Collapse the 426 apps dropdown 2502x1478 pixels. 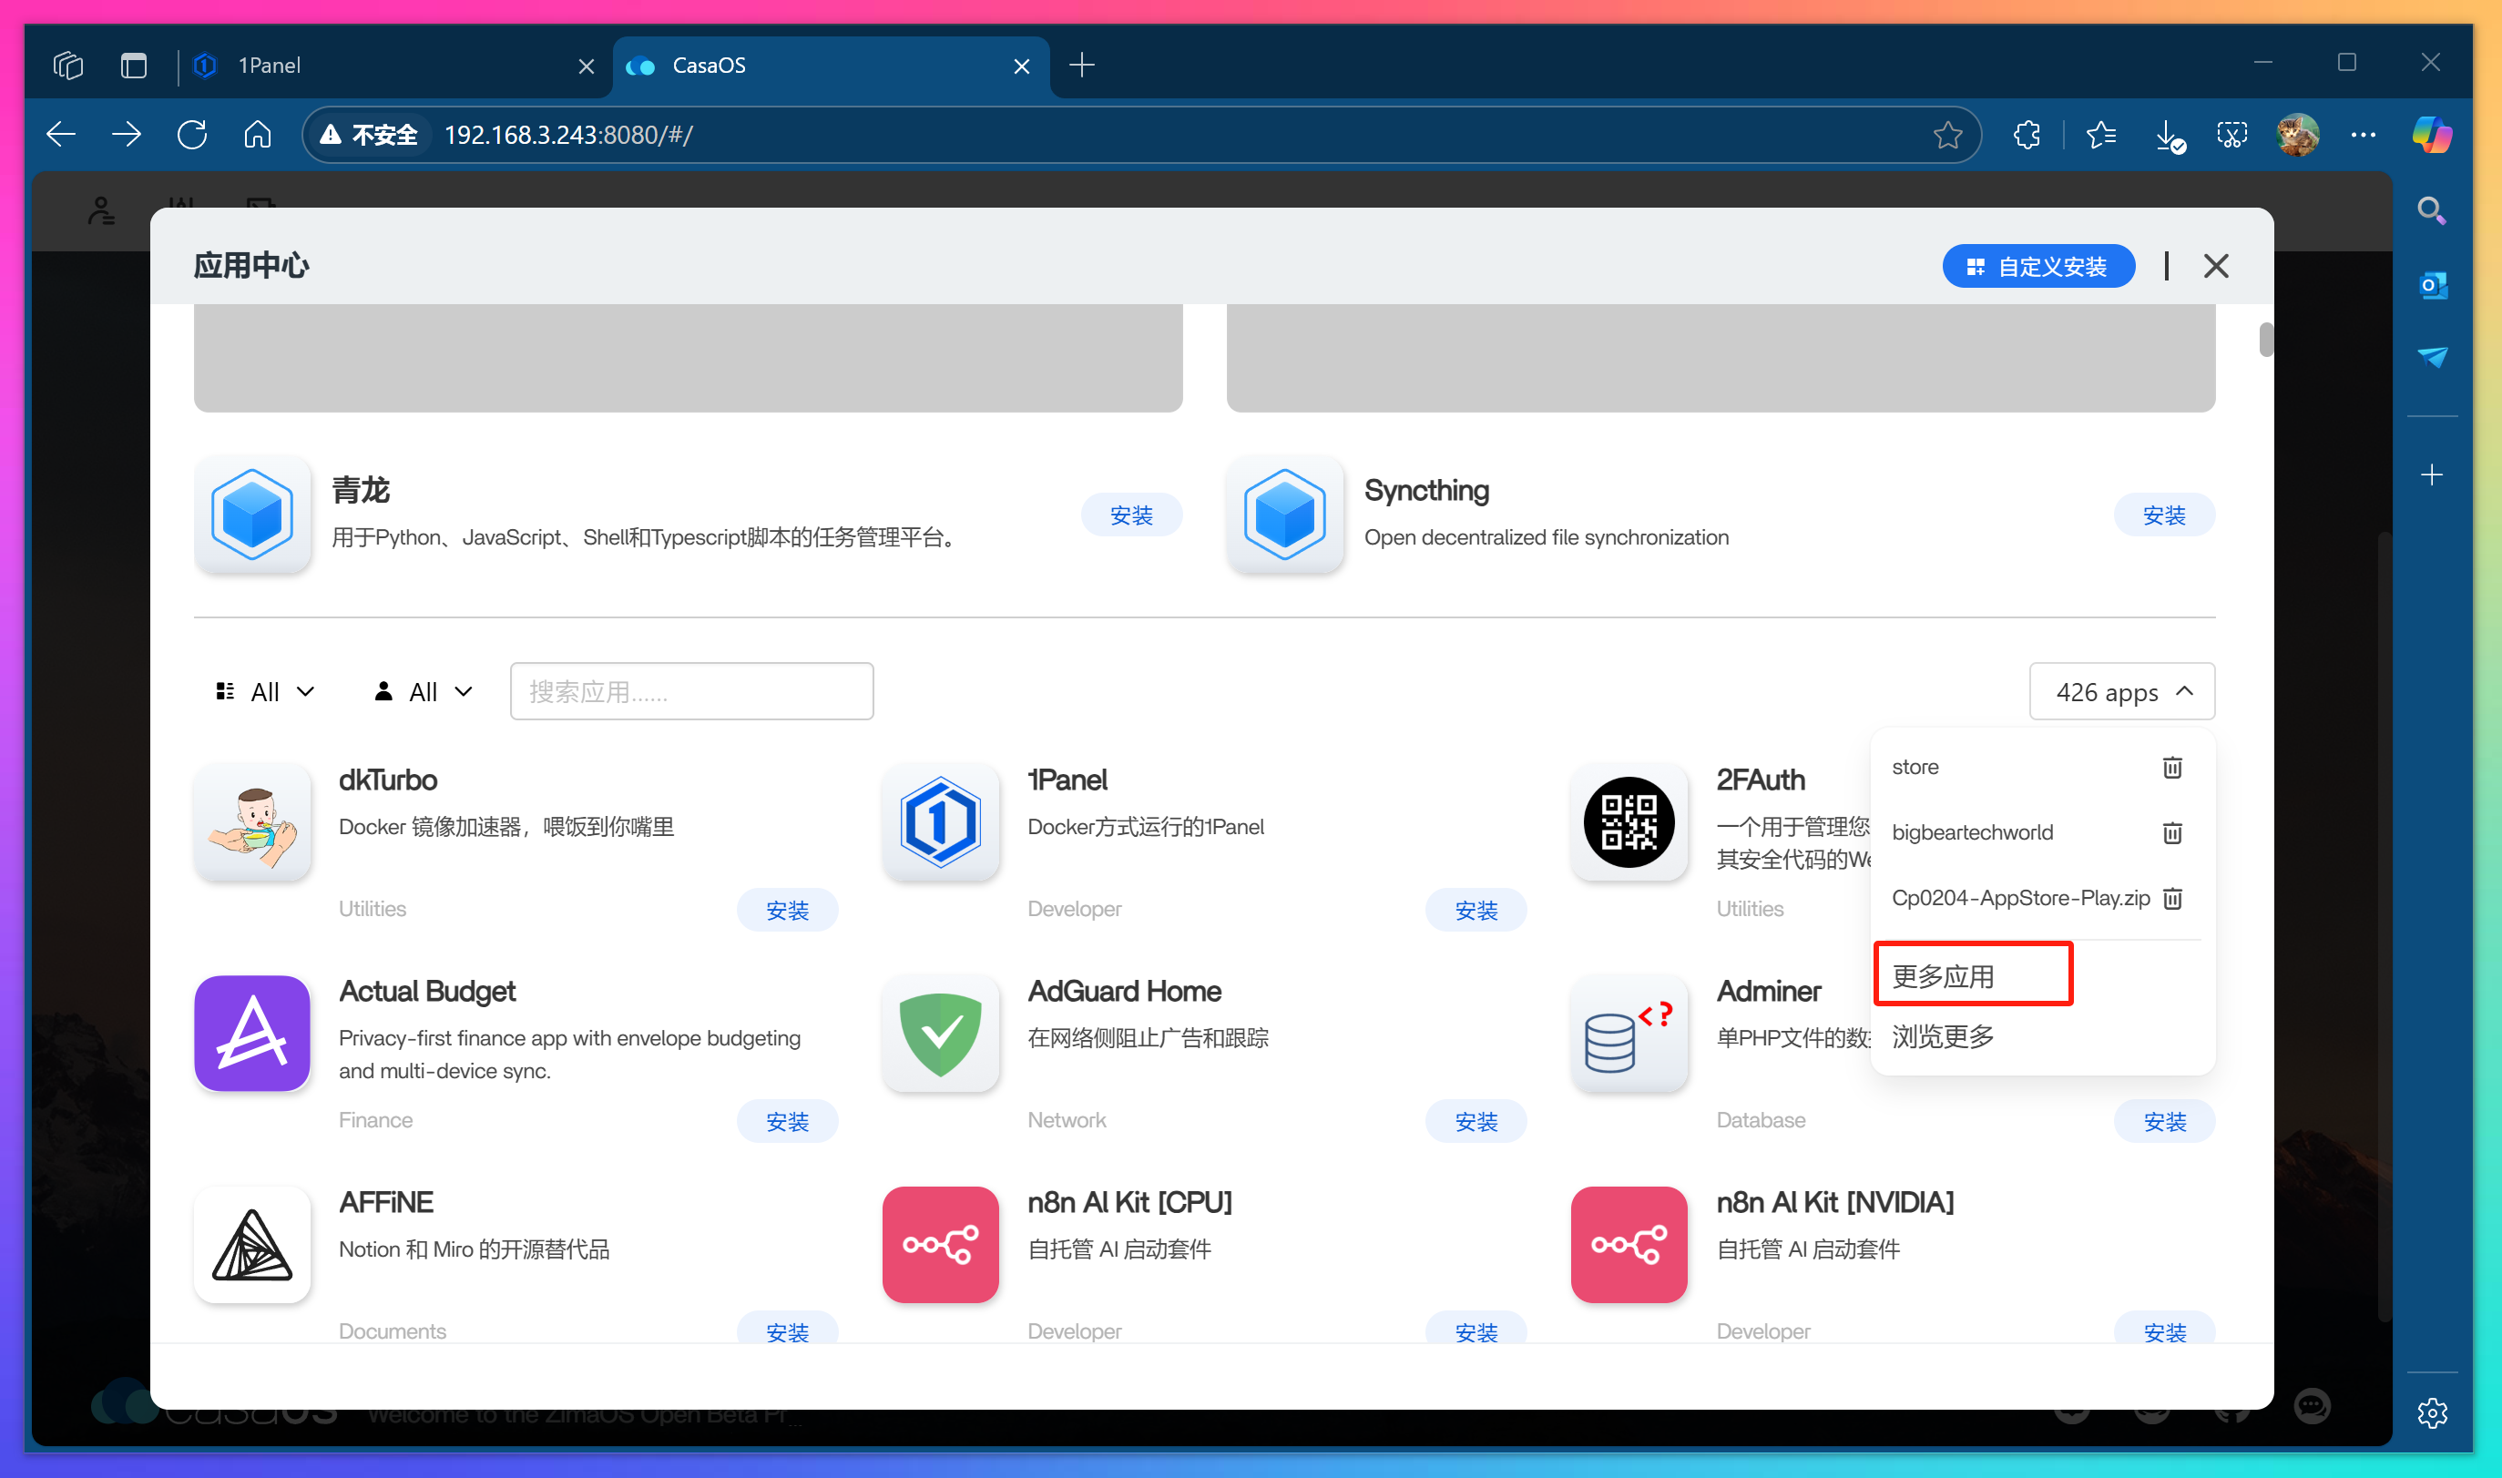[x=2121, y=692]
